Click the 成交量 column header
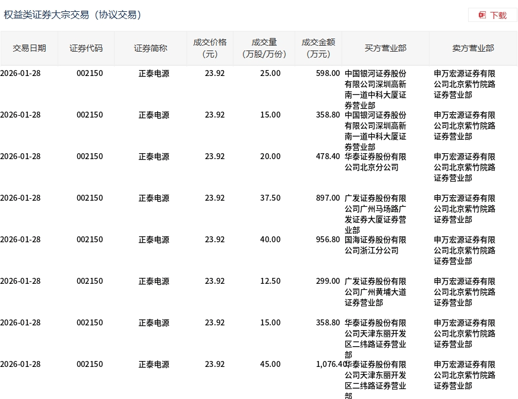518x399 pixels. click(x=264, y=48)
